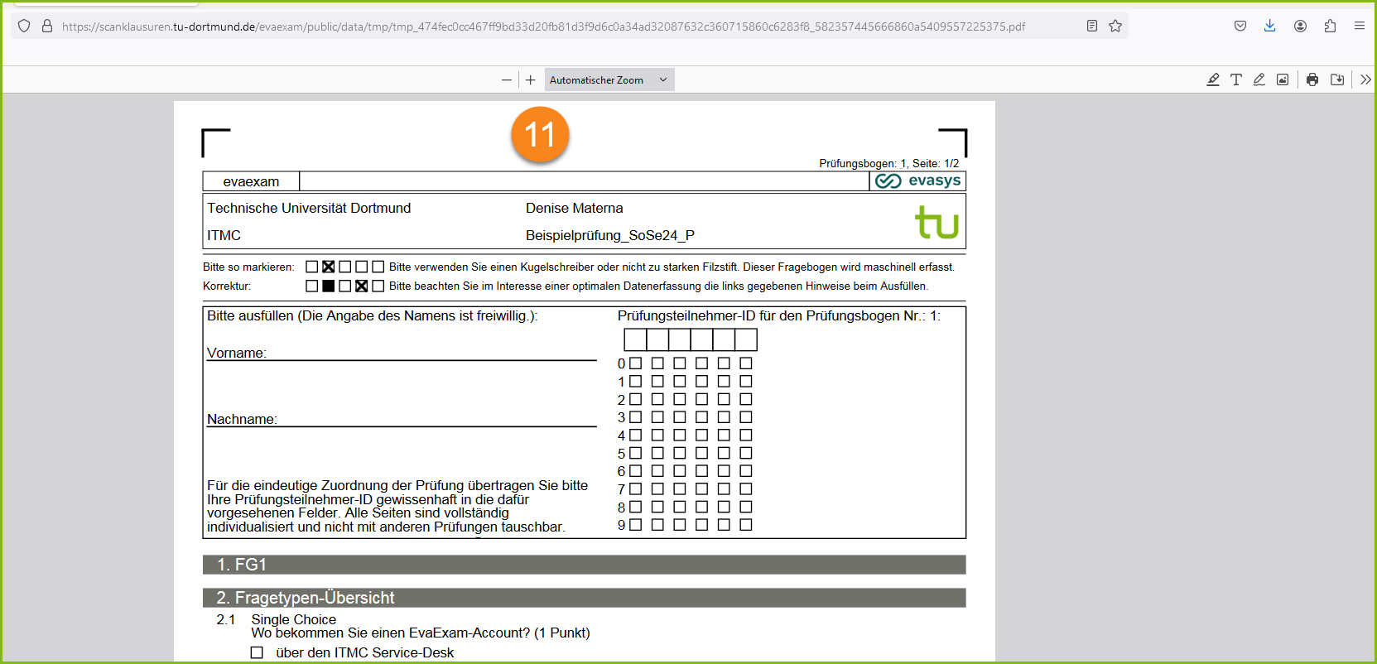The width and height of the screenshot is (1377, 664).
Task: Zoom in the PDF with plus button
Action: point(531,80)
